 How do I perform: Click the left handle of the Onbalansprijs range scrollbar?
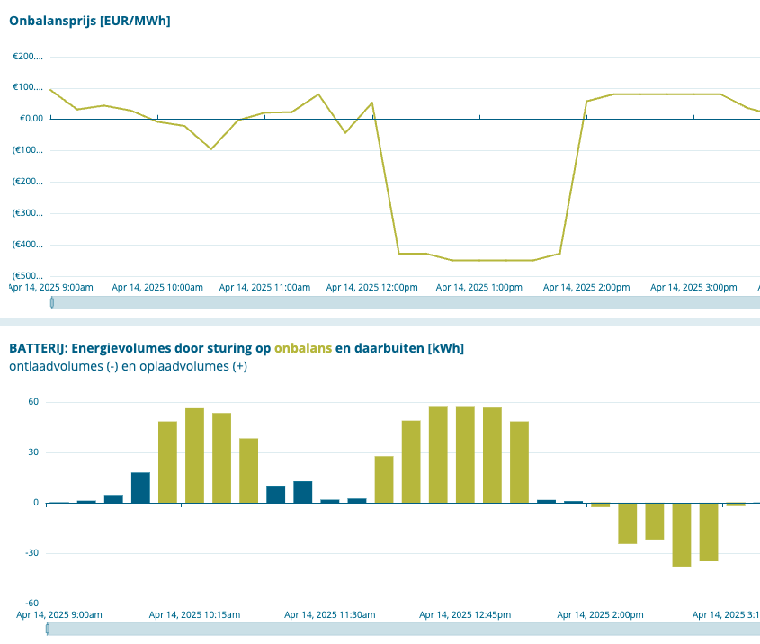coord(52,303)
